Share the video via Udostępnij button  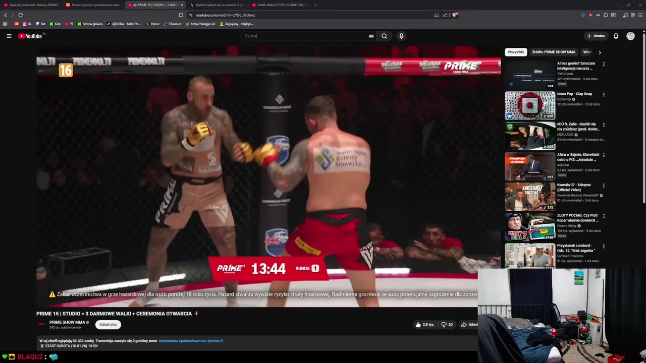(x=469, y=325)
